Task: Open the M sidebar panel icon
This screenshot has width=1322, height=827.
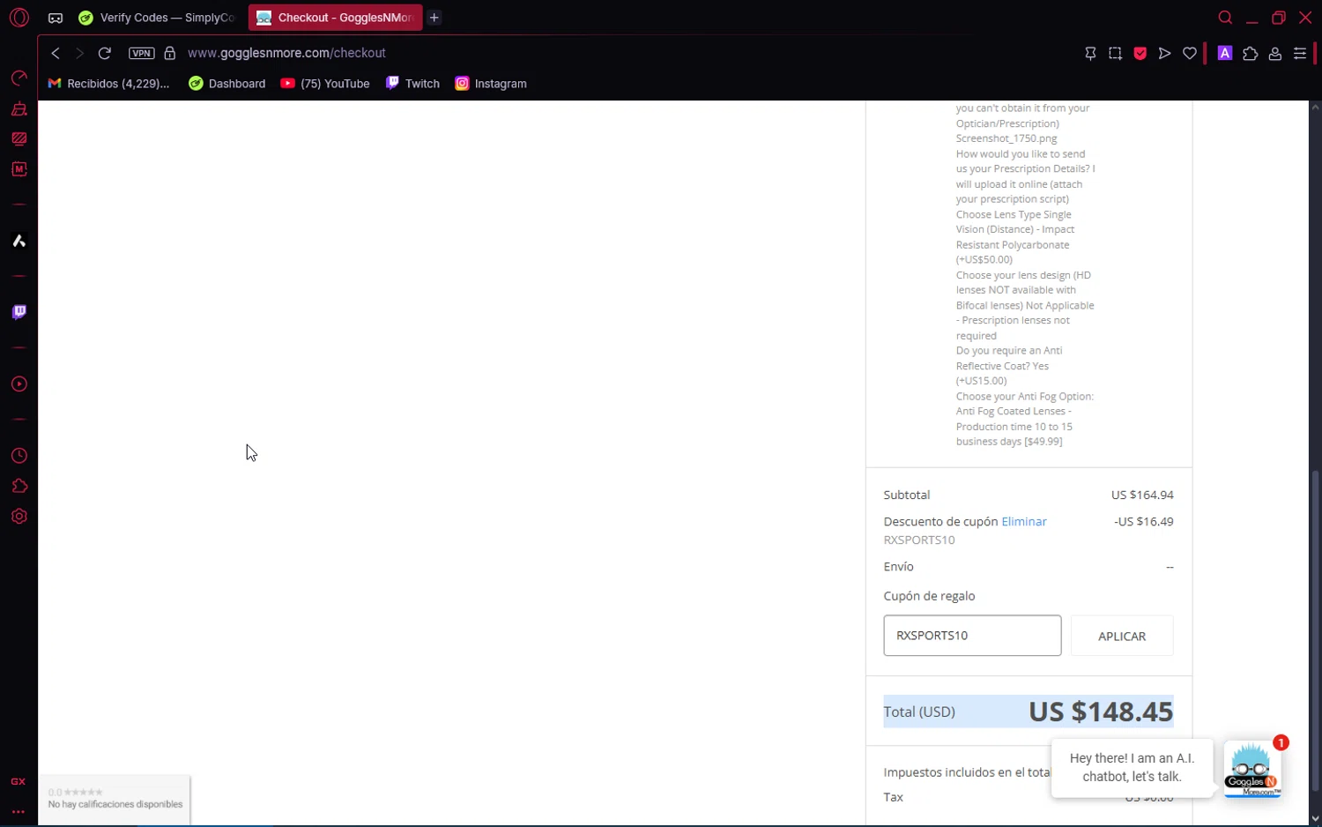Action: (19, 169)
